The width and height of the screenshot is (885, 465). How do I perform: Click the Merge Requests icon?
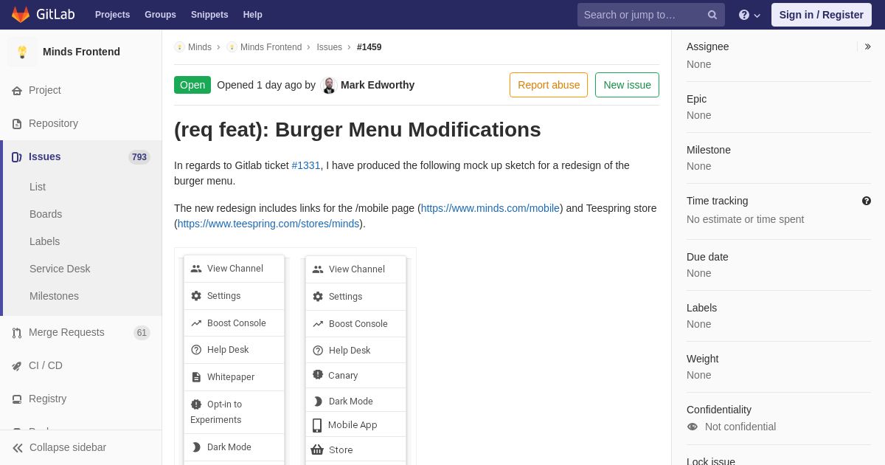coord(17,333)
